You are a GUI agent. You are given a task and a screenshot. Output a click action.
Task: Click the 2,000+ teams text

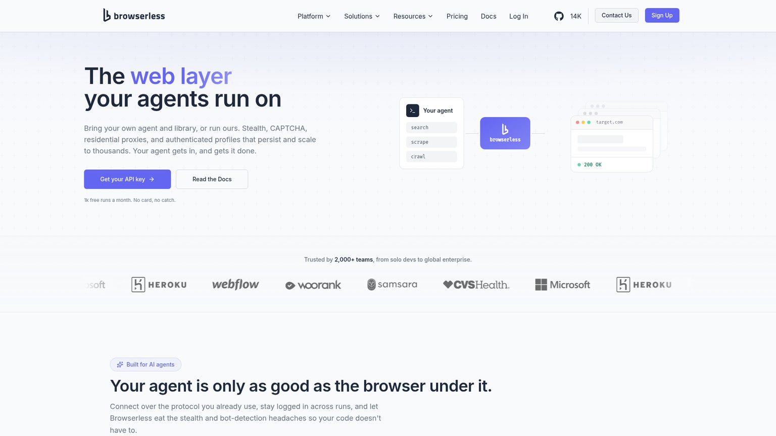point(354,259)
